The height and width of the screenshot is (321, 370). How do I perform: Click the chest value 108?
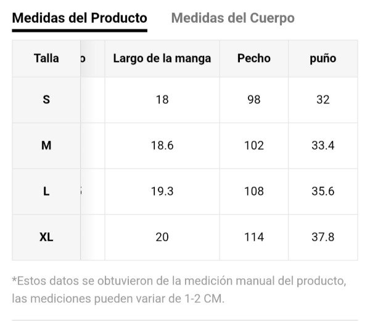click(254, 191)
